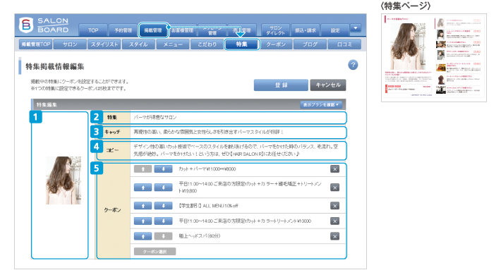Open the クーポン submenu item
The height and width of the screenshot is (270, 501).
(x=276, y=44)
